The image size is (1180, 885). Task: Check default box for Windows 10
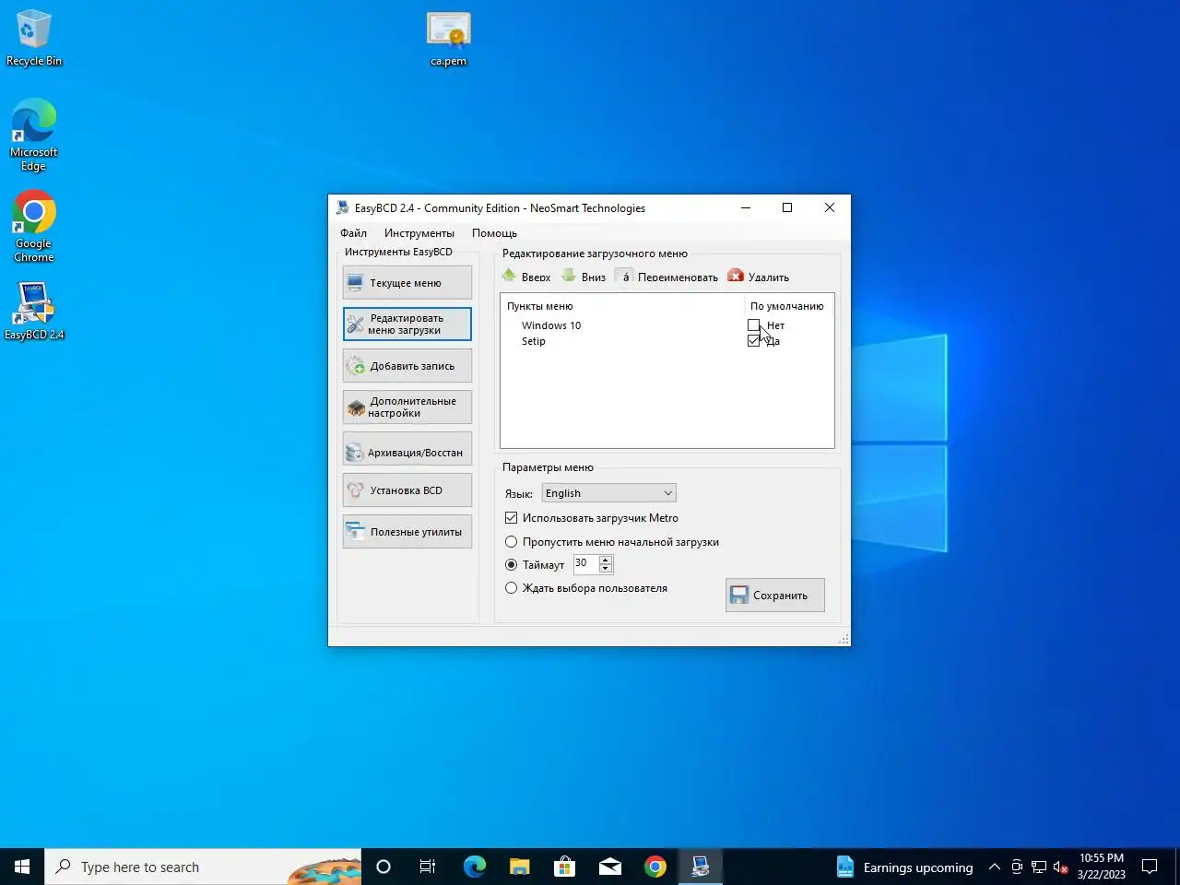(x=753, y=325)
